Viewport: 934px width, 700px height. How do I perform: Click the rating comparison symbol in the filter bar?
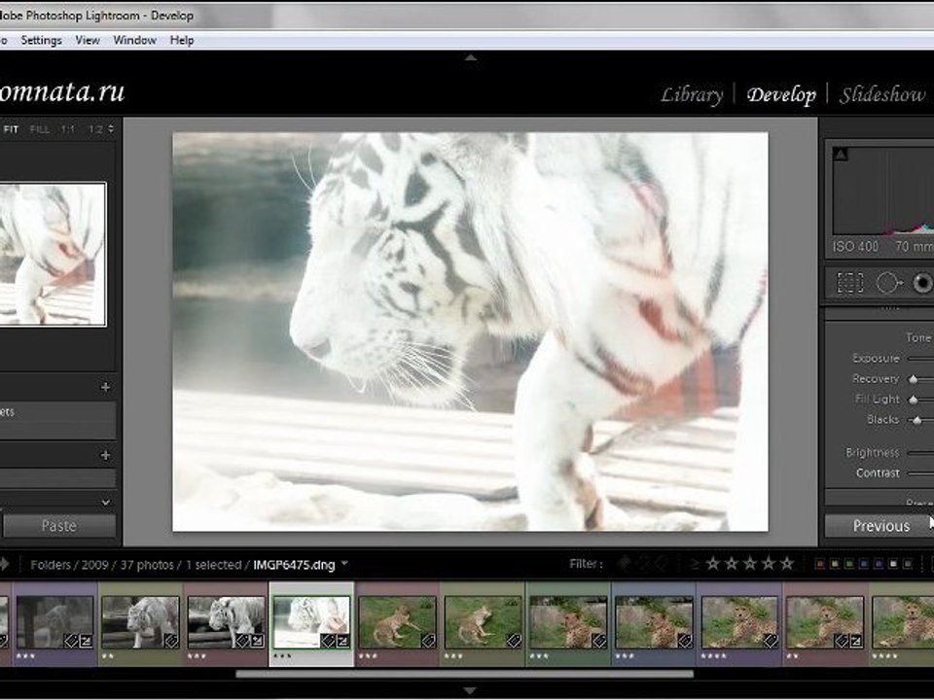[x=694, y=564]
